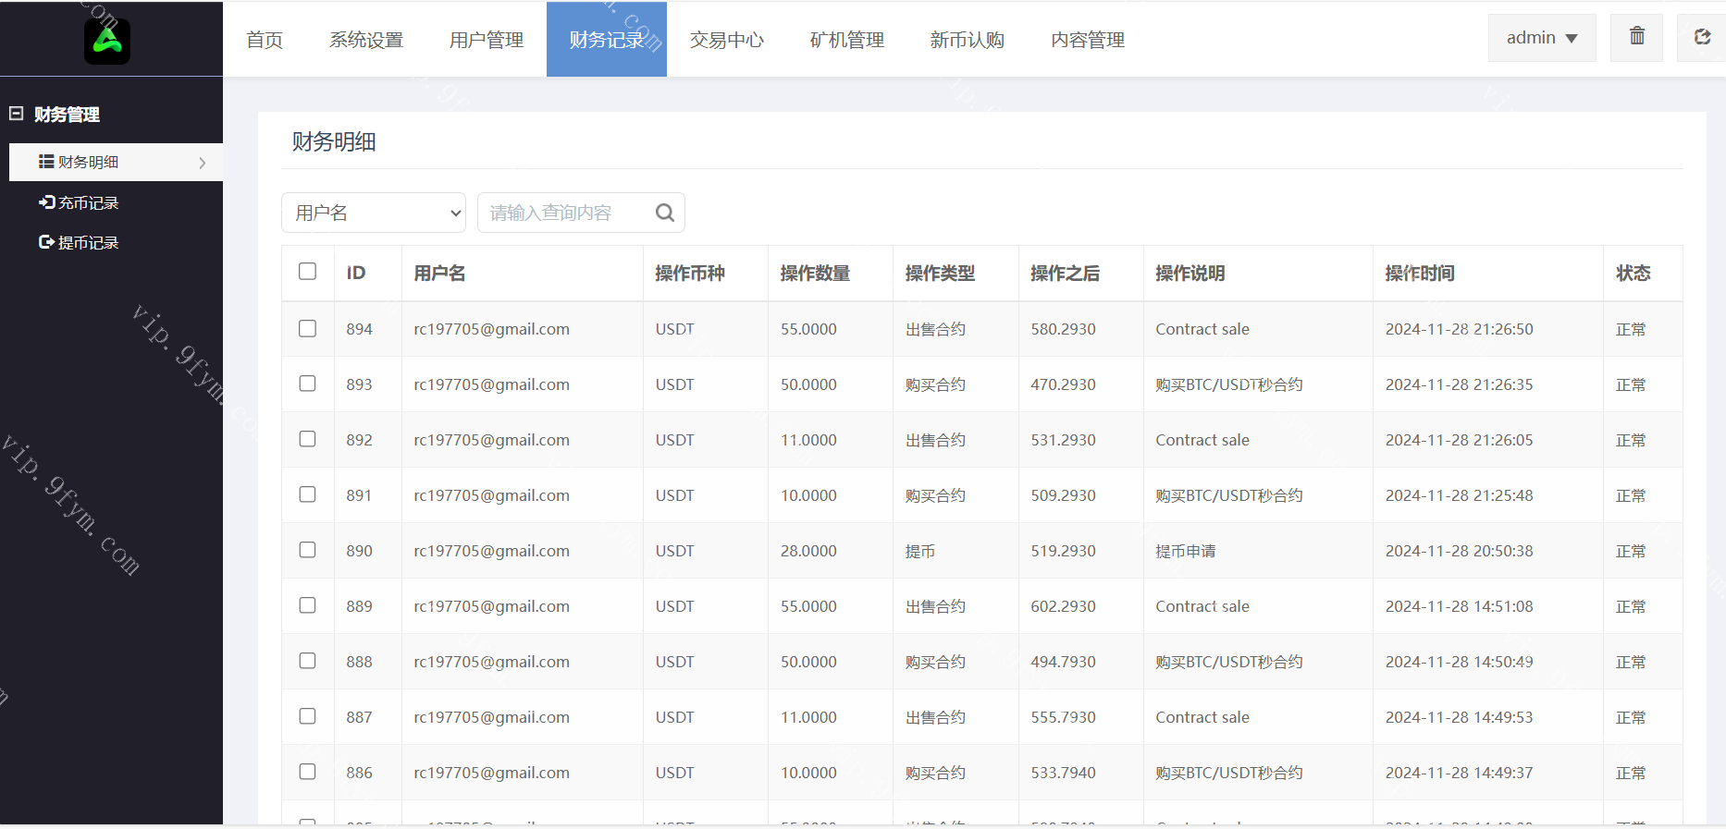
Task: Tick the checkbox for record 887
Action: pyautogui.click(x=307, y=716)
